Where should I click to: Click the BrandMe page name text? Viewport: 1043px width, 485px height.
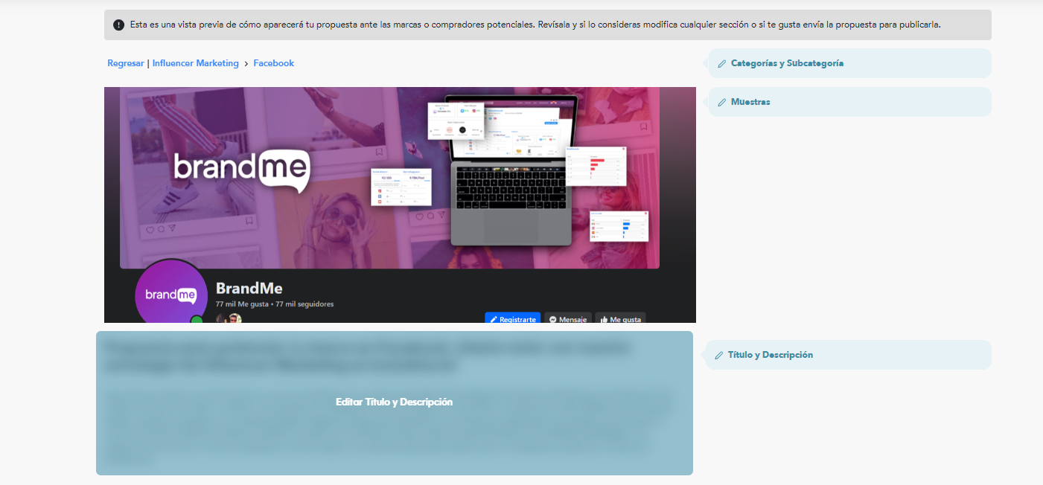pyautogui.click(x=249, y=289)
